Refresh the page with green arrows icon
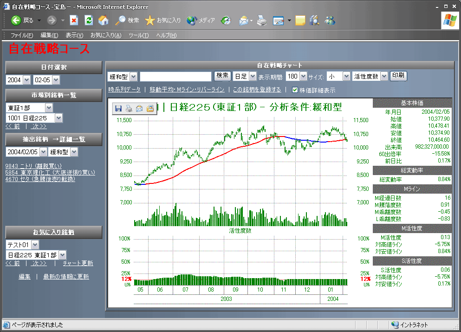The width and height of the screenshot is (461, 332). 89,20
